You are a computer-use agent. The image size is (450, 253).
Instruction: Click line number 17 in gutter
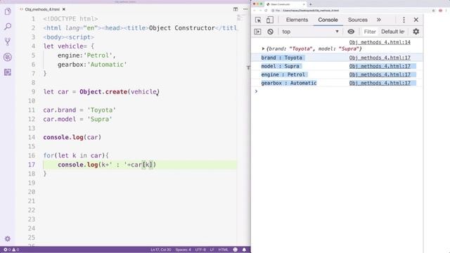(x=32, y=164)
